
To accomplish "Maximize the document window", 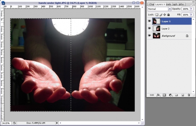I will pos(138,3).
